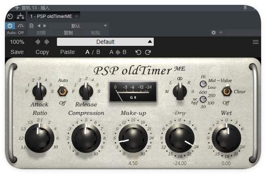Click the Attack rotary knob
This screenshot has width=266, height=174.
[39, 91]
